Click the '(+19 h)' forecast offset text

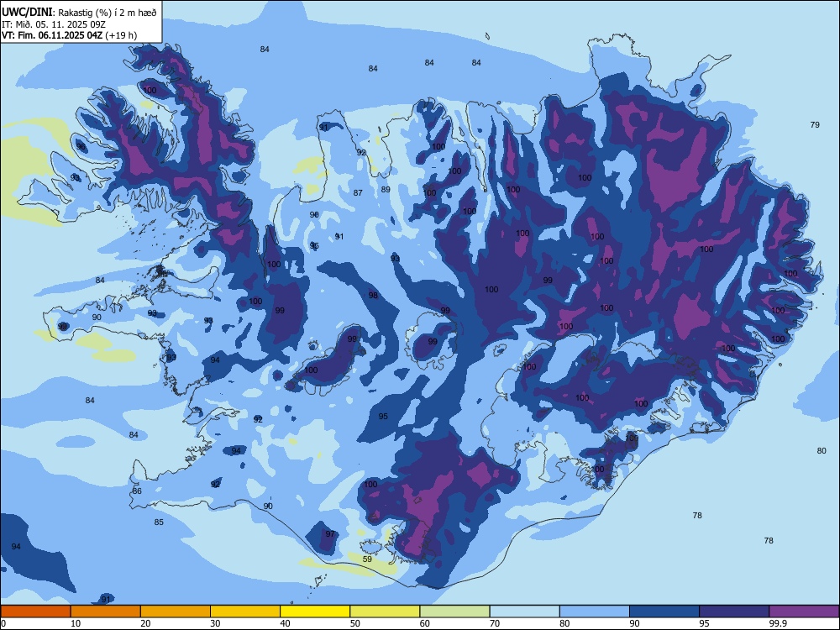point(121,35)
